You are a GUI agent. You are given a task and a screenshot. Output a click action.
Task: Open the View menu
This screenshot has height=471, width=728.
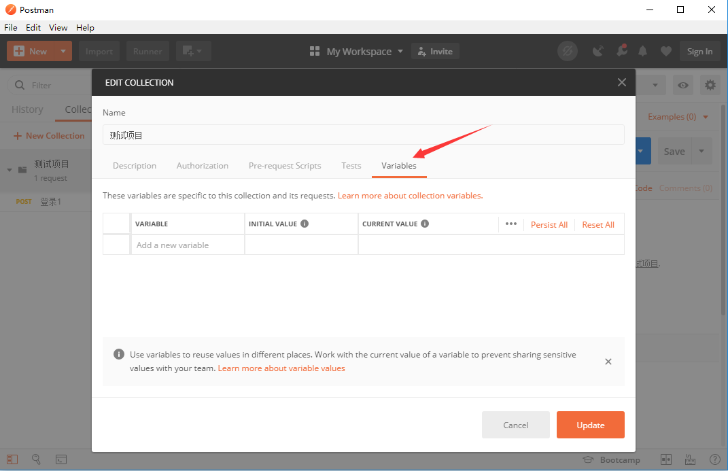pos(58,27)
